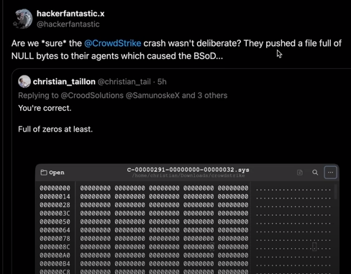Click the @christian_tail handle

coord(124,82)
